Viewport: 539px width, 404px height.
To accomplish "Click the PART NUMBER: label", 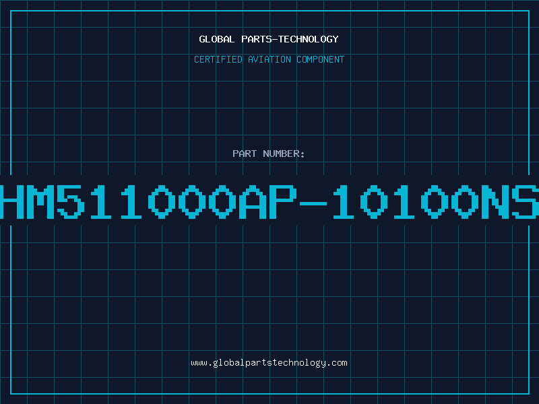I will pos(269,154).
